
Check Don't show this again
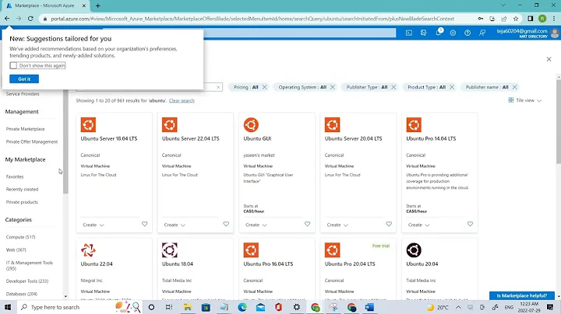(13, 65)
